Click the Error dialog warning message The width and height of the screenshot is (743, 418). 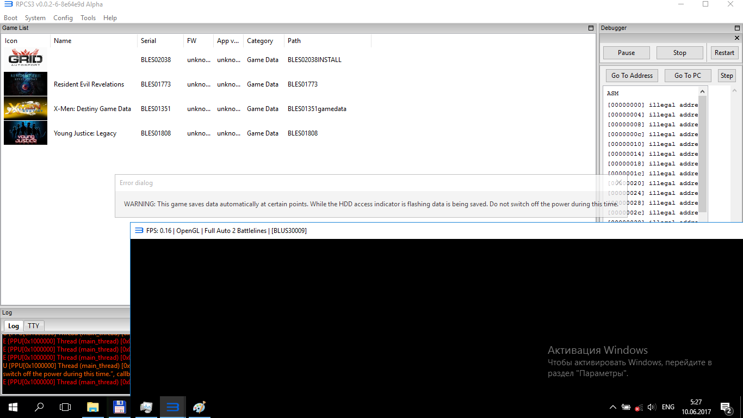click(x=370, y=204)
